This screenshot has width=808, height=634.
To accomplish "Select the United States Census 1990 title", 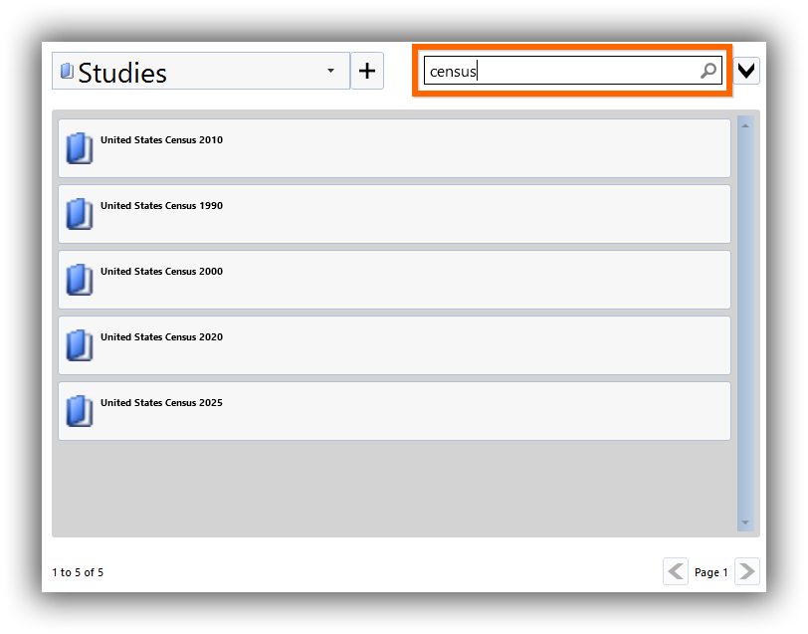I will (161, 206).
